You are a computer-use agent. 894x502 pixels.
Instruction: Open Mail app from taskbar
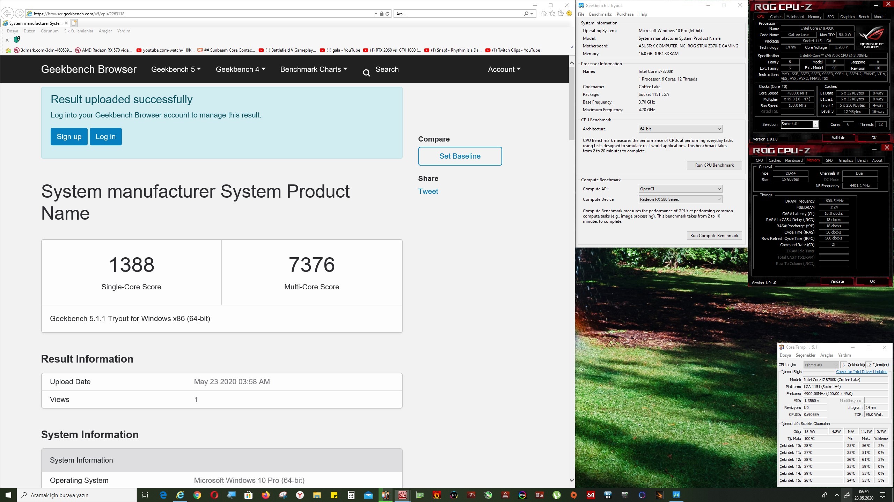pos(368,495)
